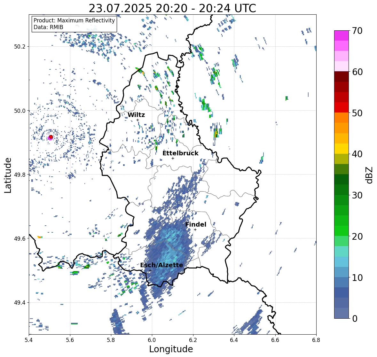Click the colorbar tick value 70
The image size is (377, 357).
357,31
